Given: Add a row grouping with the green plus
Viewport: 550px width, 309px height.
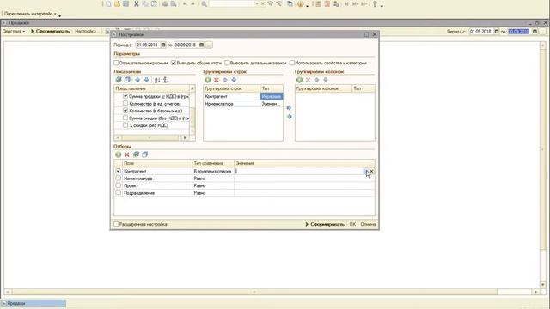Looking at the screenshot, I should point(208,80).
